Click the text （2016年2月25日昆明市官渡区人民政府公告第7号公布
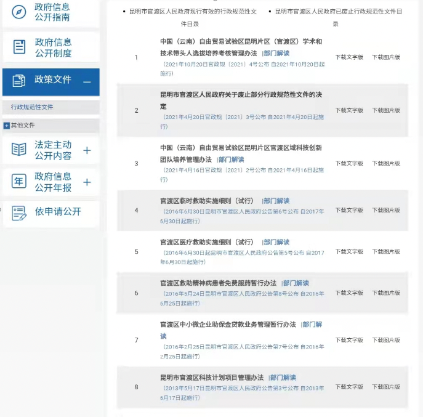 pos(230,347)
